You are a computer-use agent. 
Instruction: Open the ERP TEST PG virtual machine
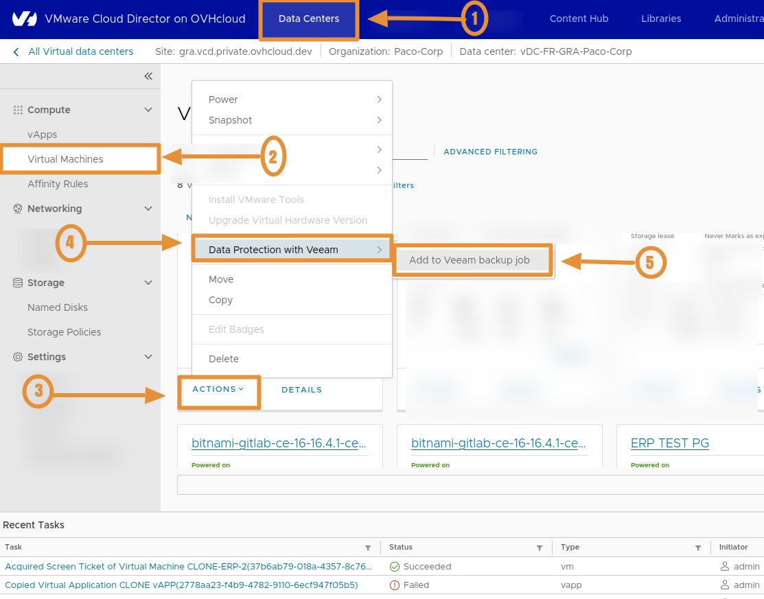[x=670, y=443]
